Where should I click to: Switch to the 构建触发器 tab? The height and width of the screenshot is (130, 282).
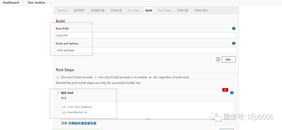(x=97, y=10)
